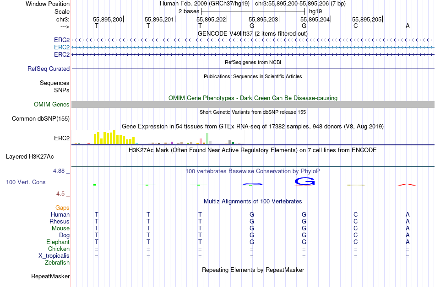Click base C in the Mouse alignment row
Viewport: 435px width, 287px height.
click(x=355, y=228)
